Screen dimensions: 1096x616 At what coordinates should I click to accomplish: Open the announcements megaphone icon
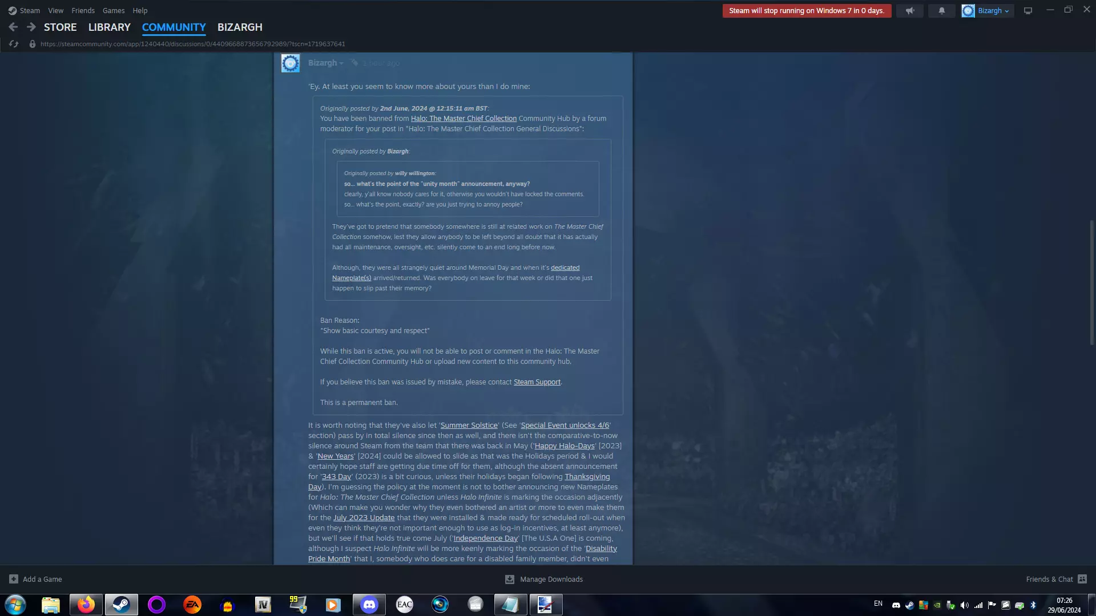[x=910, y=11]
